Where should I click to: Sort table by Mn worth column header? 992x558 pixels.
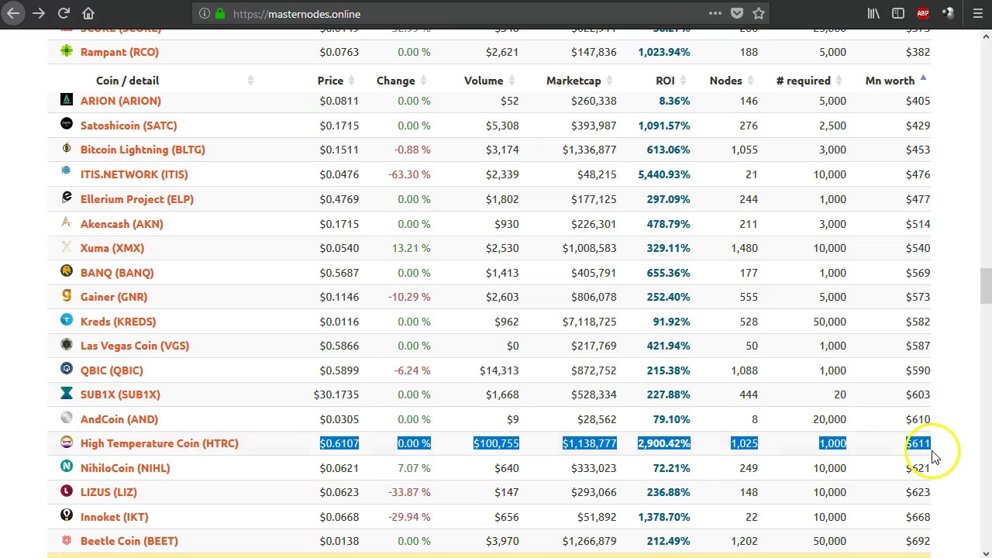pyautogui.click(x=890, y=81)
